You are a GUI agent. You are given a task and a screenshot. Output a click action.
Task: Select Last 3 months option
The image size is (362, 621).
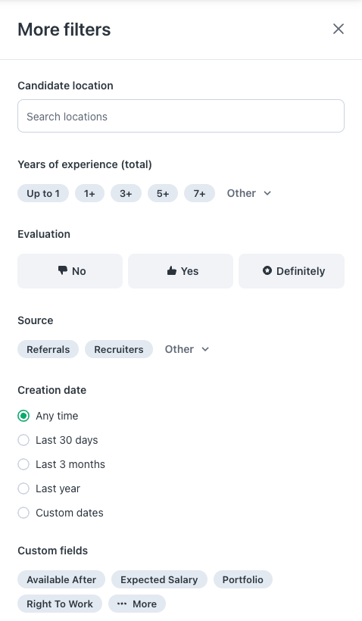point(23,464)
